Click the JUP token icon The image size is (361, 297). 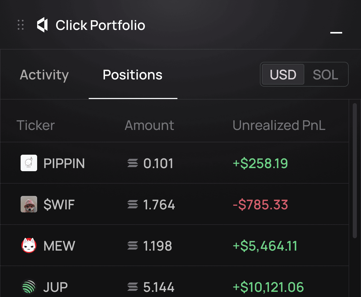(x=29, y=287)
